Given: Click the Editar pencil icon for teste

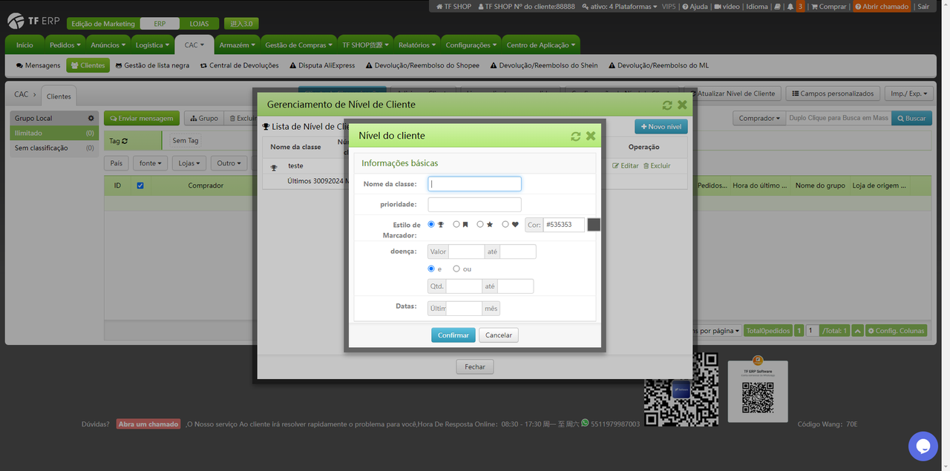Looking at the screenshot, I should pos(615,166).
